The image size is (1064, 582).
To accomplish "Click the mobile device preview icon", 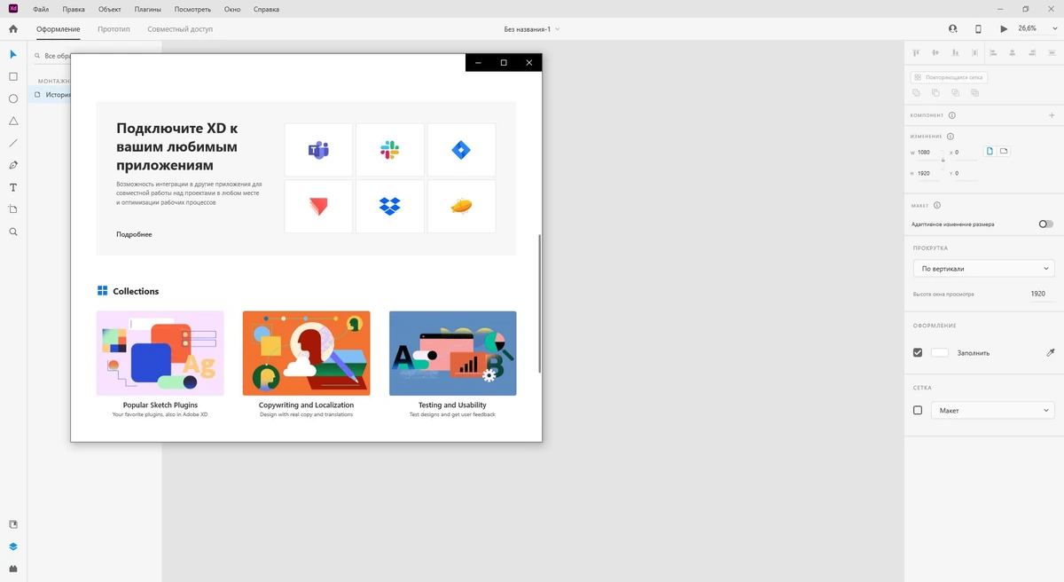I will click(x=978, y=29).
